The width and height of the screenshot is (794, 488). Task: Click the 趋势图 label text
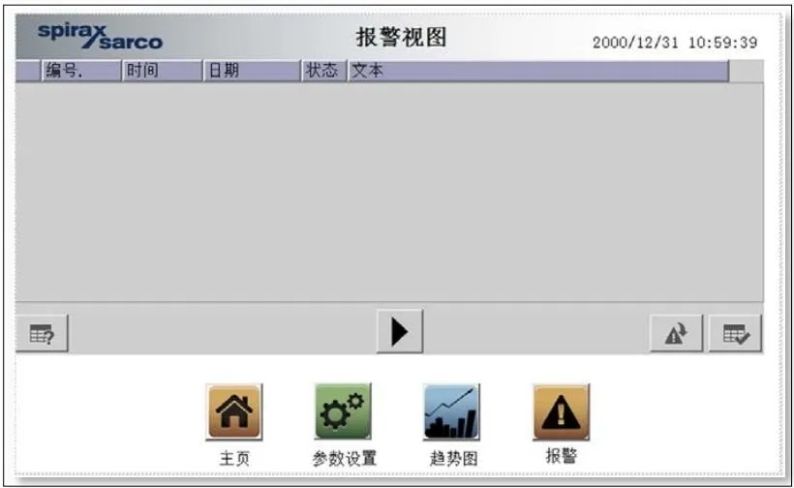454,459
